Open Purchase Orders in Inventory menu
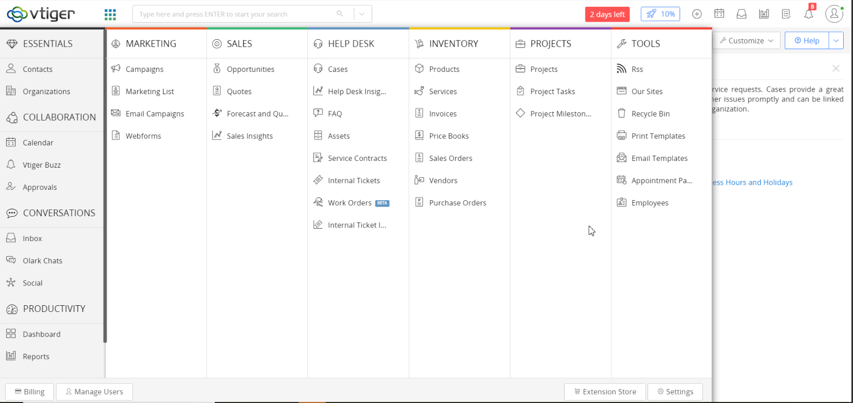Screen dimensions: 853x403 (x=458, y=203)
